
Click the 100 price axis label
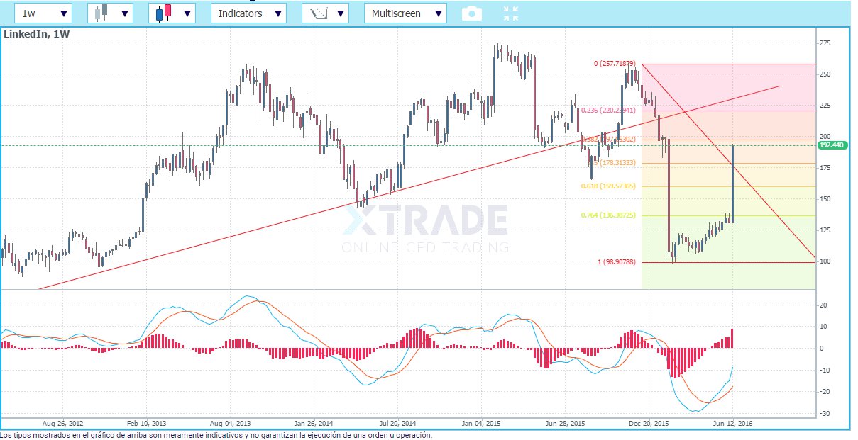825,261
